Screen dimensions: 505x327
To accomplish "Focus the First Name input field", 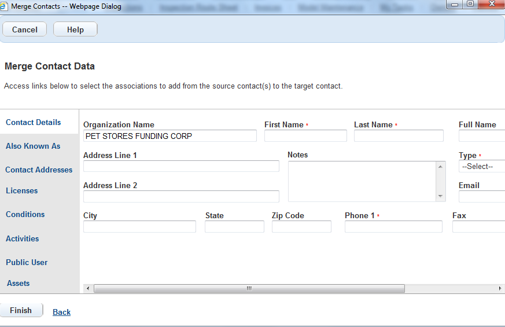I will [x=305, y=136].
